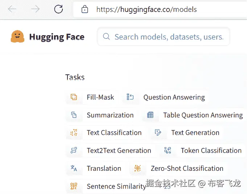Click the Table Question Answering icon

[x=150, y=115]
